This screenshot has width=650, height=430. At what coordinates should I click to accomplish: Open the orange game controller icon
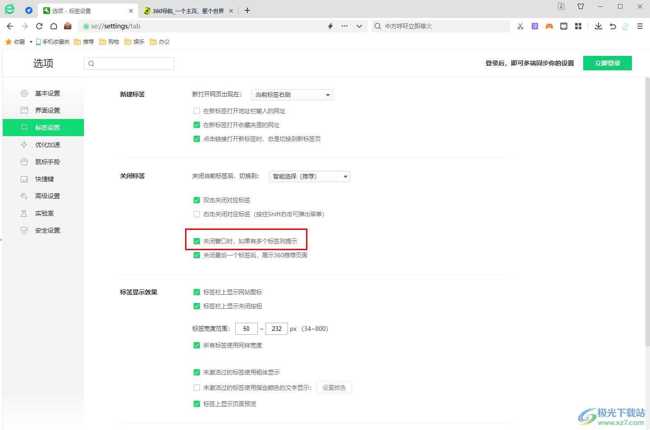pyautogui.click(x=549, y=26)
